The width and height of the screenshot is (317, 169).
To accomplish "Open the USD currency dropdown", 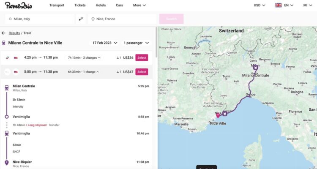I will point(260,5).
